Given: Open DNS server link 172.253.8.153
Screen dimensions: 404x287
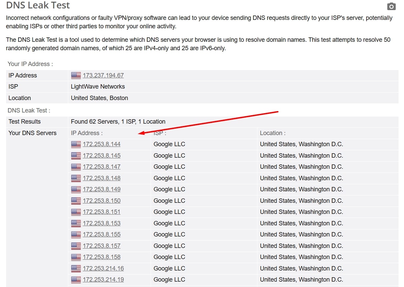Looking at the screenshot, I should click(x=102, y=223).
